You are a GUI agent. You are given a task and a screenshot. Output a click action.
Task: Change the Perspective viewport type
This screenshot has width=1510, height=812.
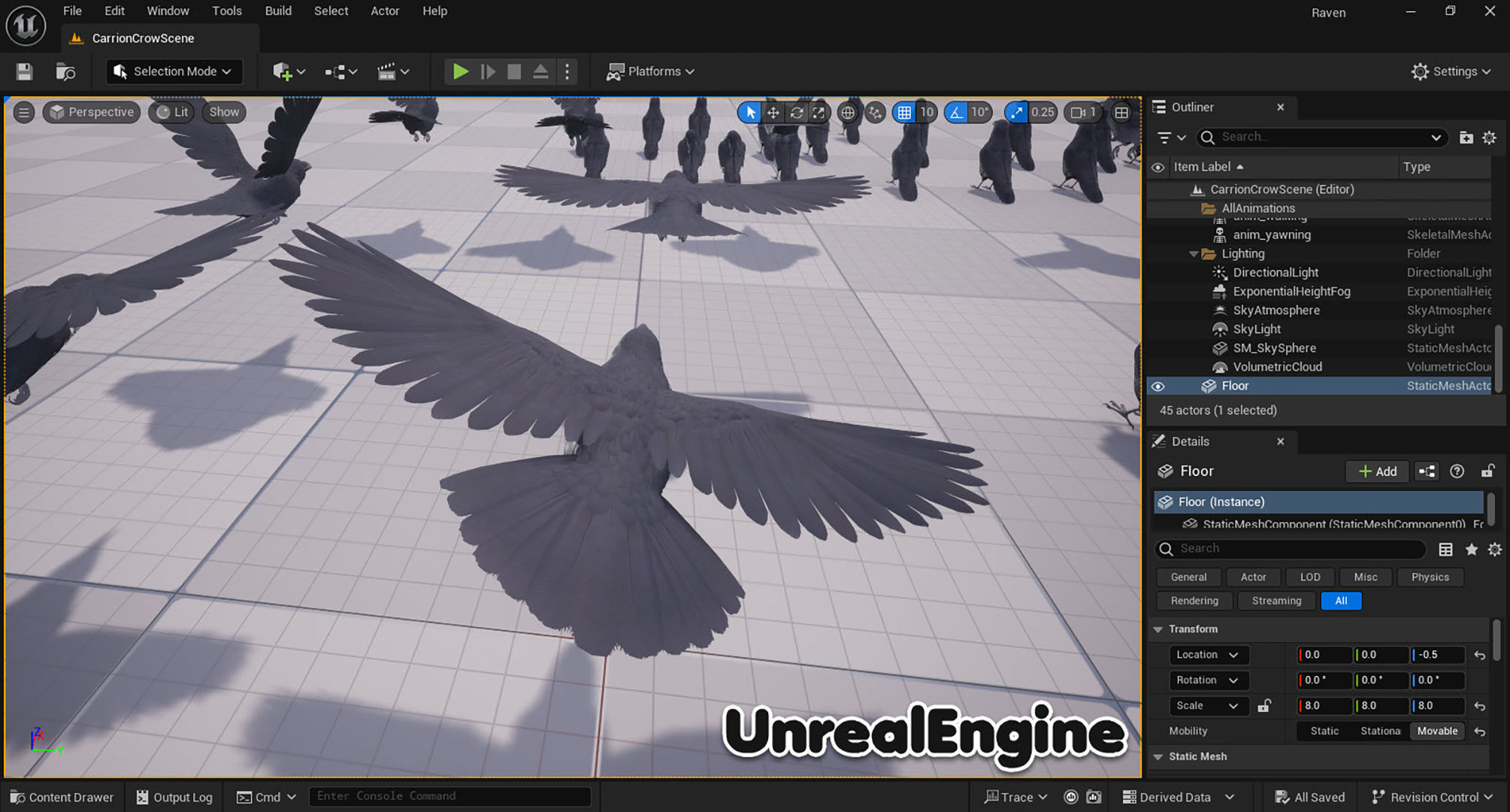[x=92, y=112]
